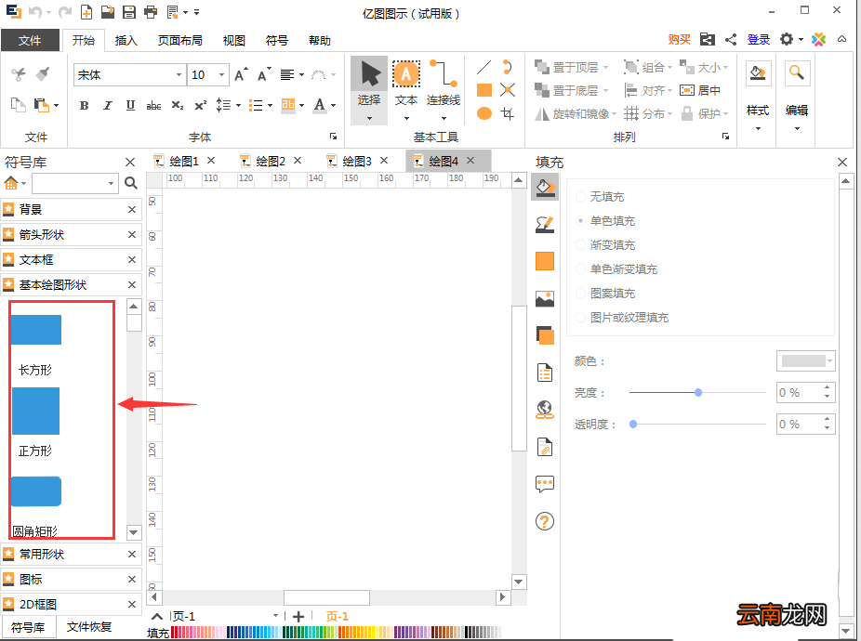Select the 连接线 connector tool

point(444,90)
